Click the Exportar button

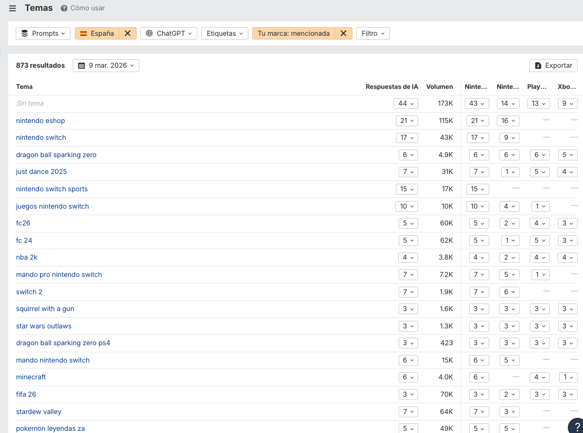click(553, 66)
